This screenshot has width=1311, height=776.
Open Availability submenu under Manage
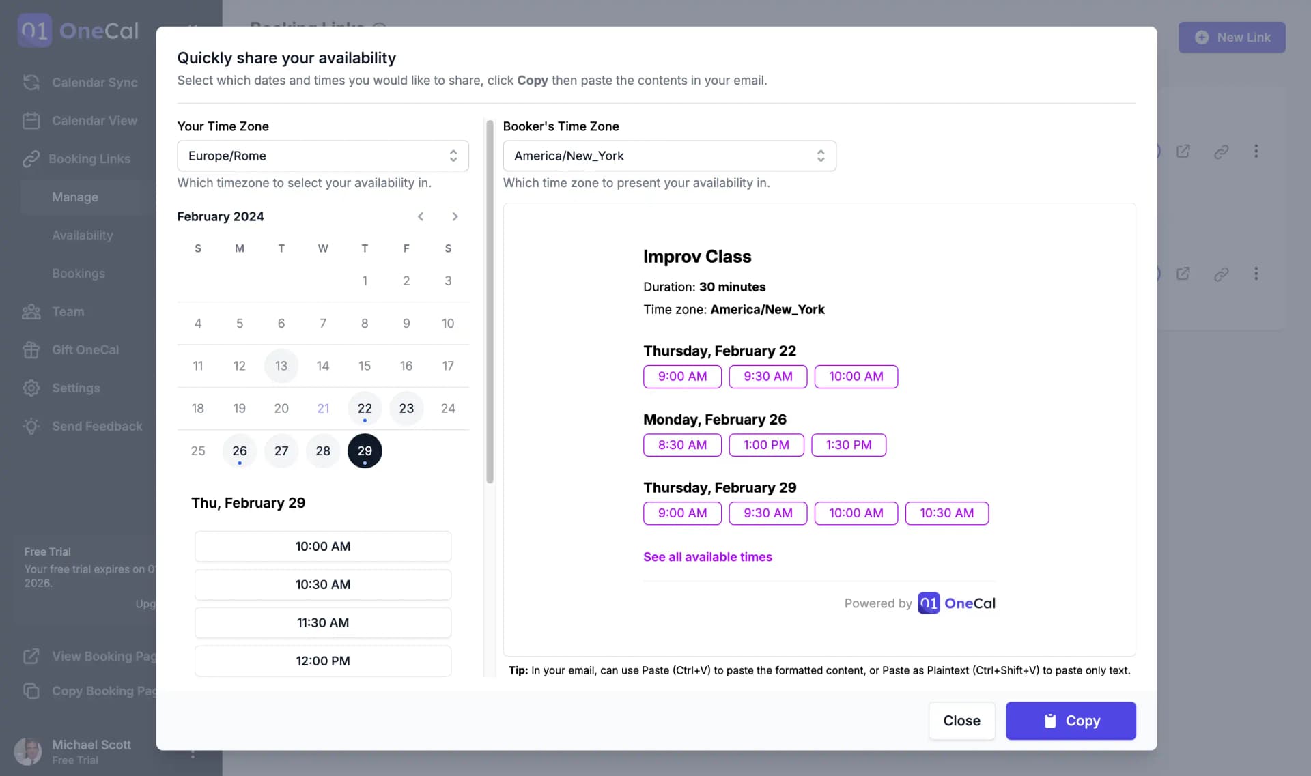pos(82,235)
